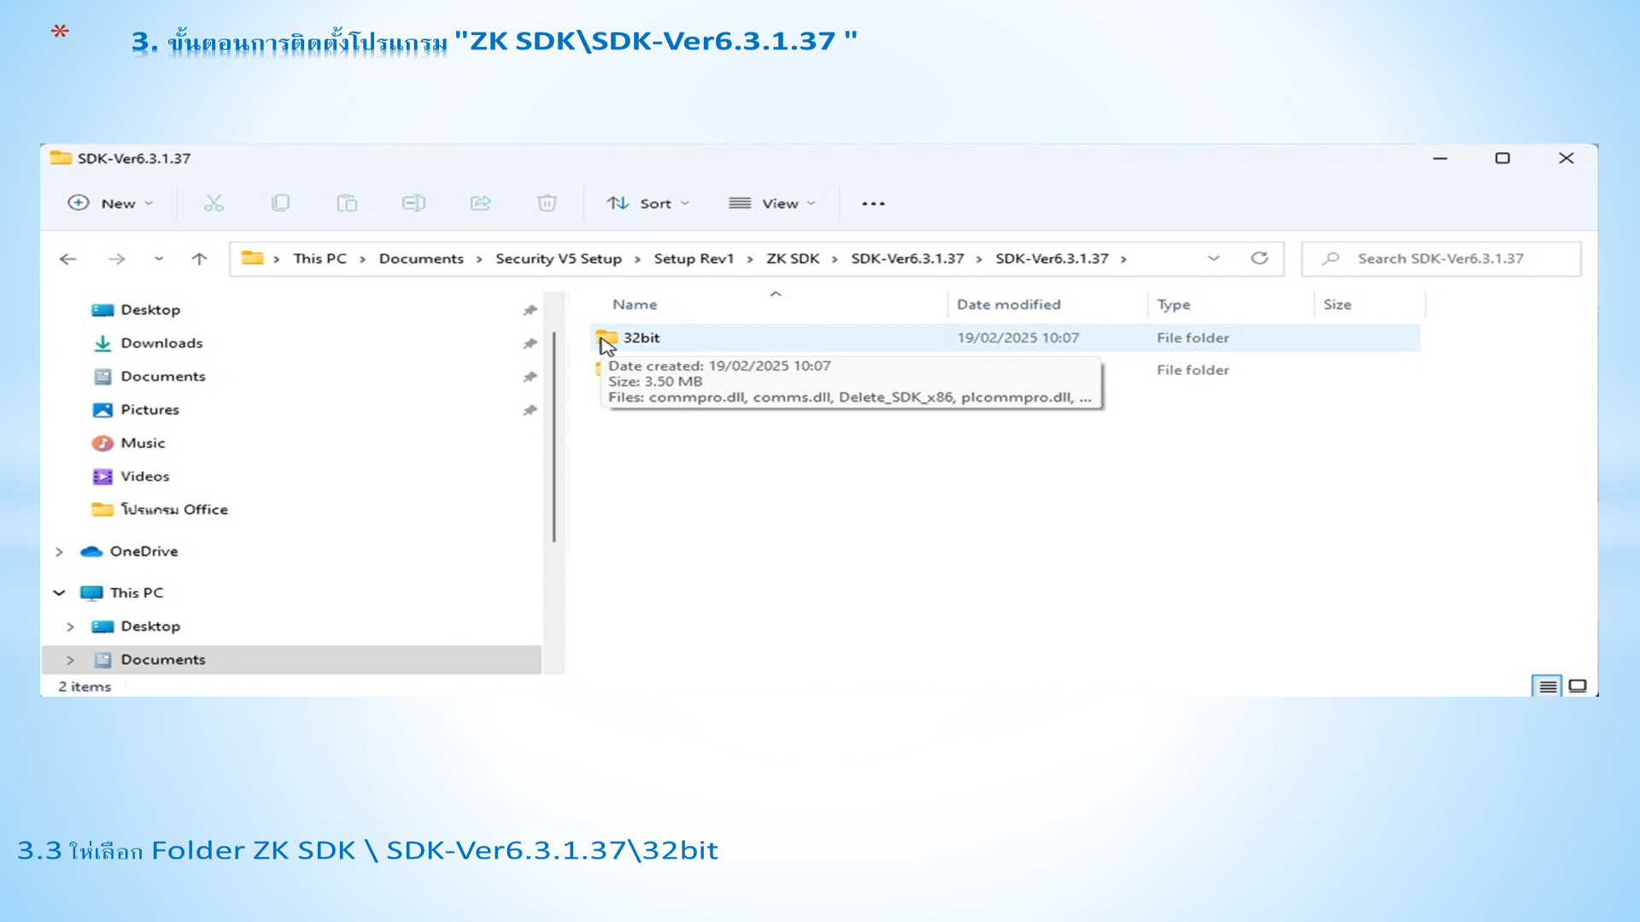Screen dimensions: 1640x922
Task: Select OneDrive in navigation pane
Action: 143,551
